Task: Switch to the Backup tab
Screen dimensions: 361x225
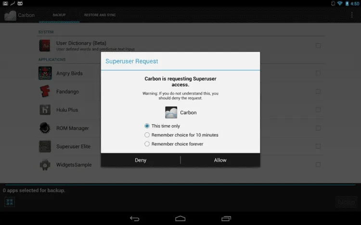Action: tap(59, 15)
